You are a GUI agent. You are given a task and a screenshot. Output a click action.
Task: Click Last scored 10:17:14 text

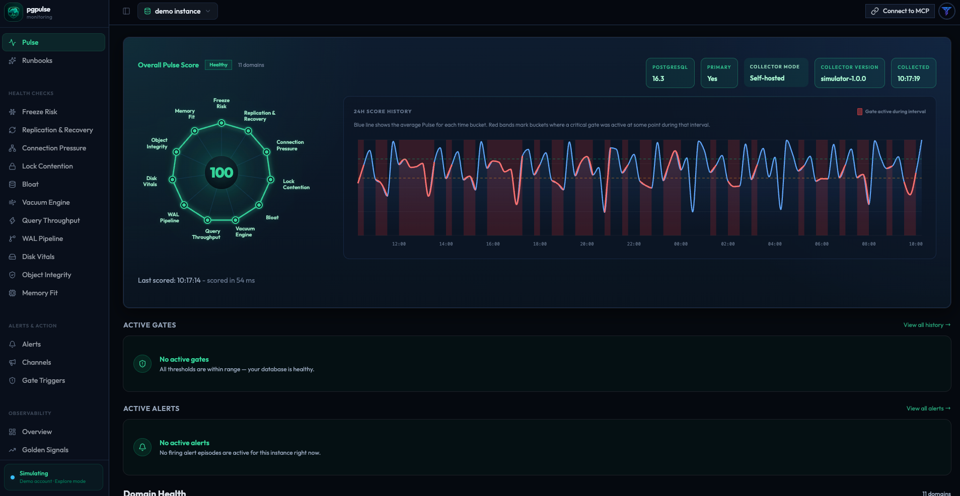169,280
